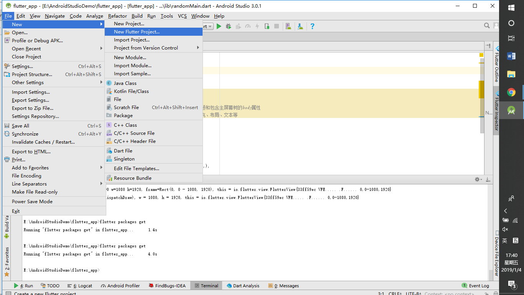
Task: Expand the Open Recent submenu
Action: (x=54, y=48)
